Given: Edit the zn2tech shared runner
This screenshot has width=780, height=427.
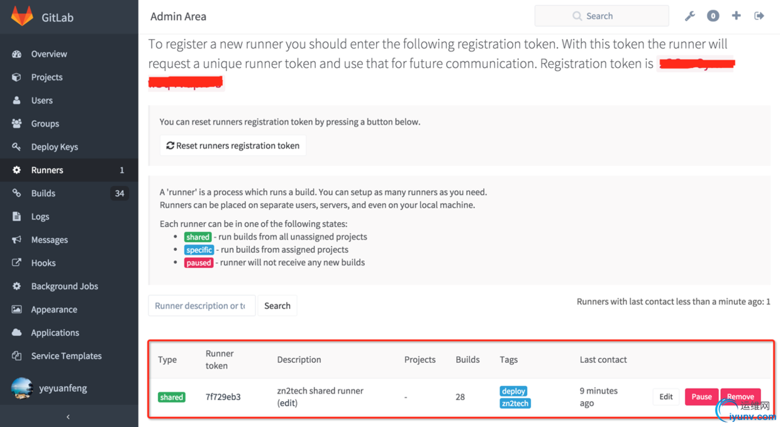Looking at the screenshot, I should [x=666, y=397].
